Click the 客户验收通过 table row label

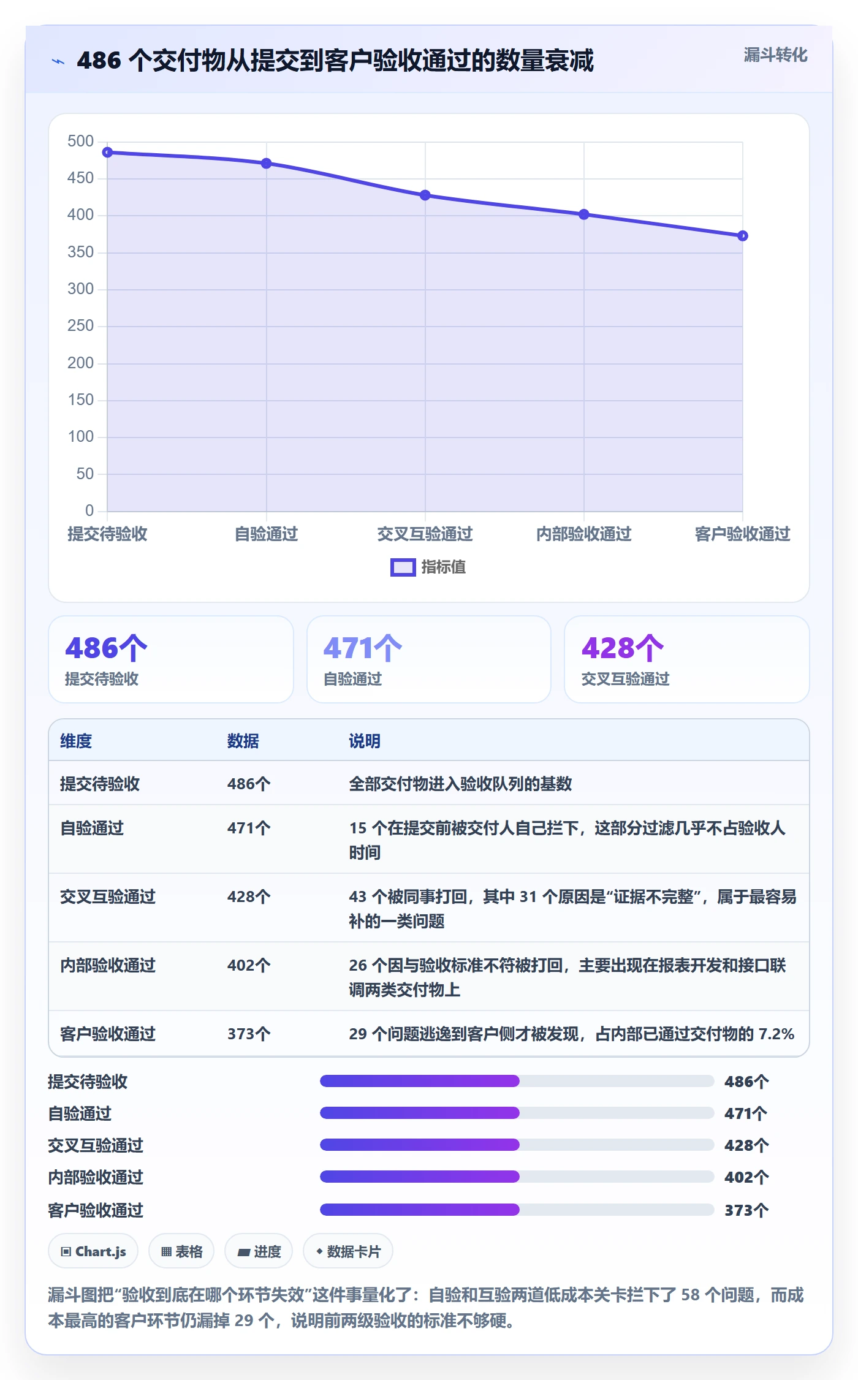[x=108, y=1034]
